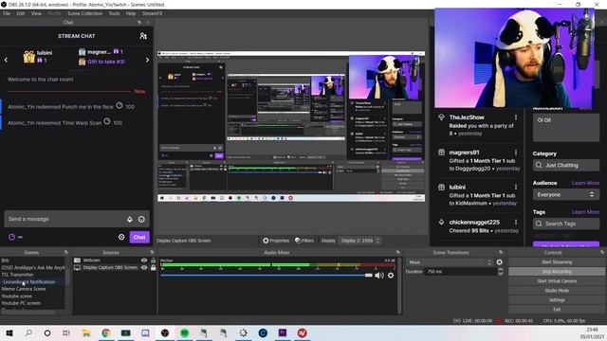The width and height of the screenshot is (607, 341).
Task: Hide Display Capture OBS Screen source eye
Action: [x=144, y=267]
